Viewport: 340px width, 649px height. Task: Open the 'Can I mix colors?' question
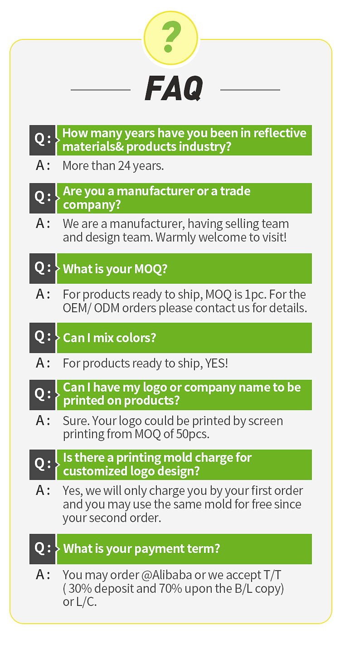click(184, 338)
